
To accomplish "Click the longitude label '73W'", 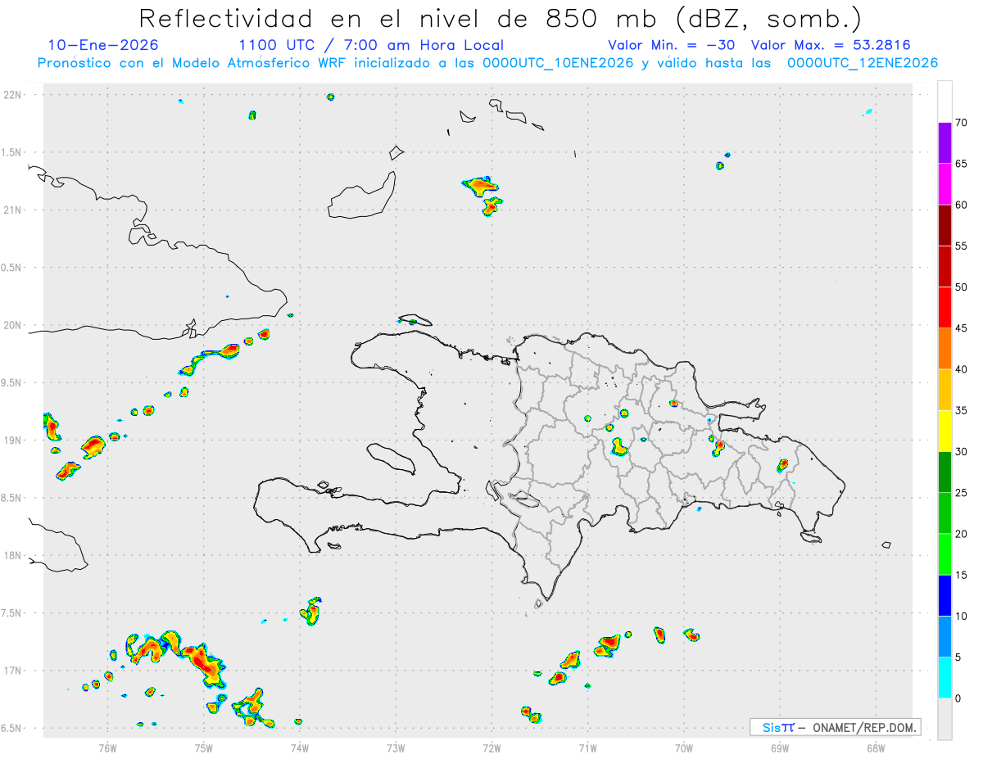I will click(396, 748).
